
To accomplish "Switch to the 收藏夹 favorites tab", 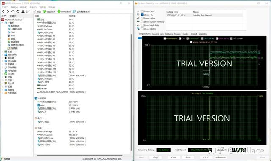I will point(13,16).
